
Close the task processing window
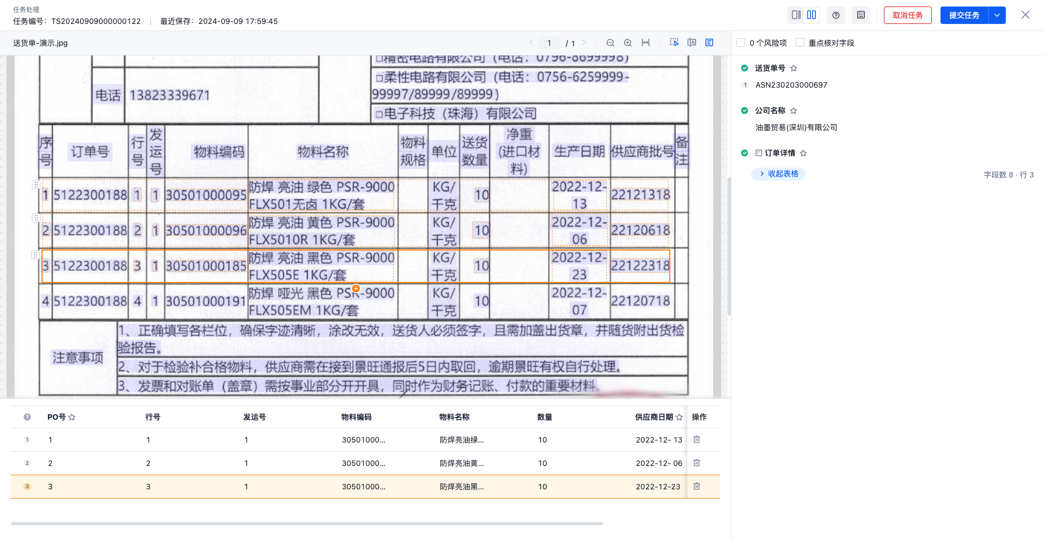coord(1025,15)
